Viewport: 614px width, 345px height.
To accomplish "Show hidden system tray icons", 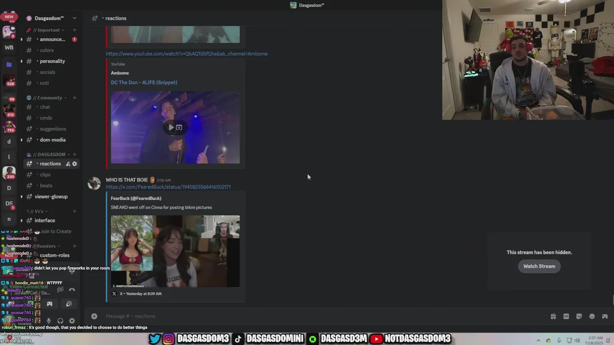I will (x=538, y=341).
